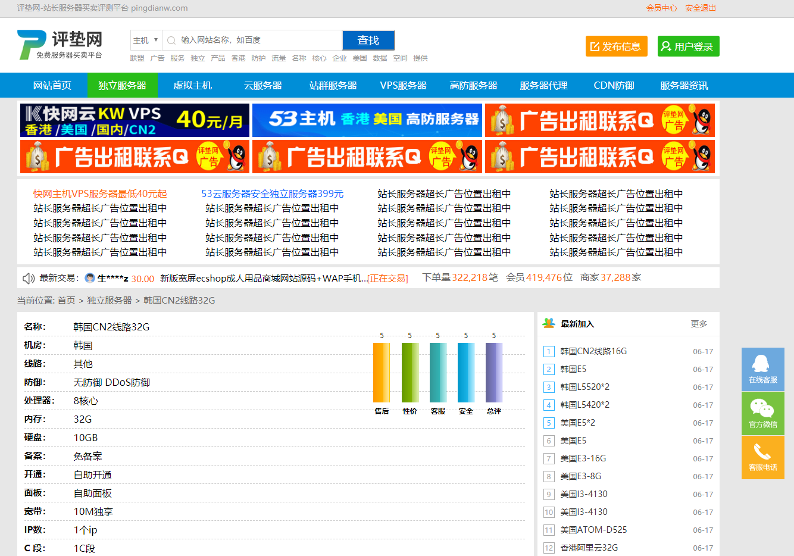794x556 pixels.
Task: Click the 最新加入 people icon
Action: coord(548,323)
